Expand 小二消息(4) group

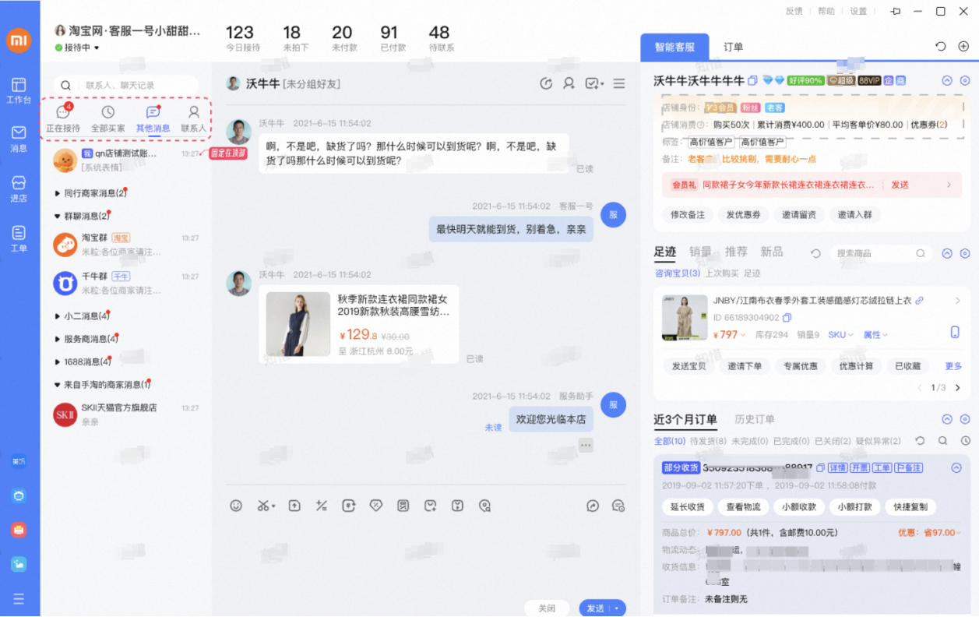point(83,316)
